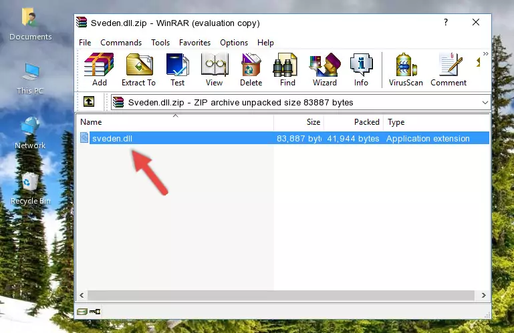This screenshot has width=514, height=333.
Task: Click the Application extension type cell
Action: point(428,139)
